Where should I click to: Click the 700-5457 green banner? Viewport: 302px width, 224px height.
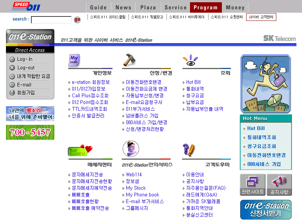tap(30, 132)
